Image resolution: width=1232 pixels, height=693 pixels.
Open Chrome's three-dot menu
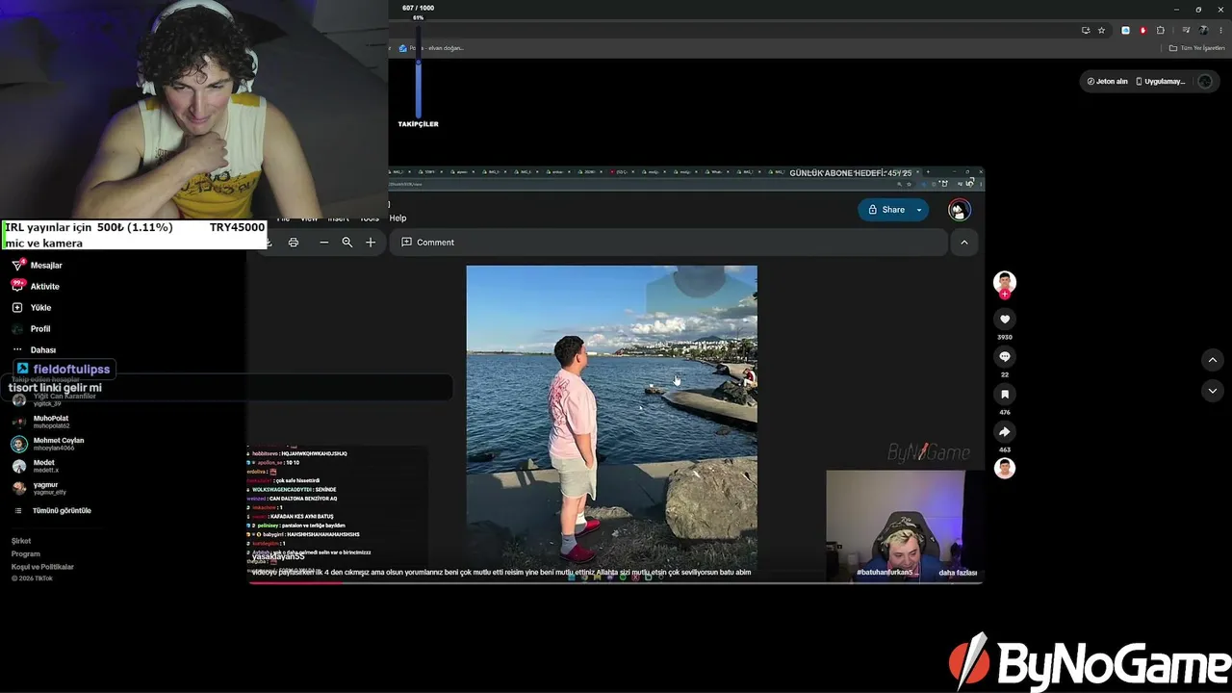[1220, 30]
